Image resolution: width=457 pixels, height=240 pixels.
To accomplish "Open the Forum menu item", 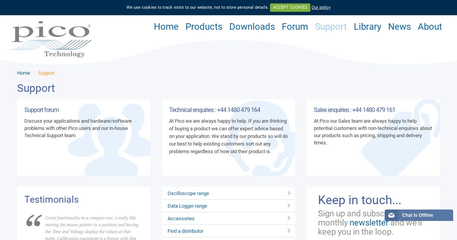I will [295, 27].
